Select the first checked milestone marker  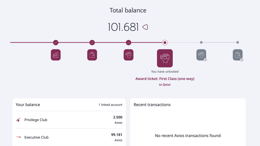pyautogui.click(x=56, y=43)
